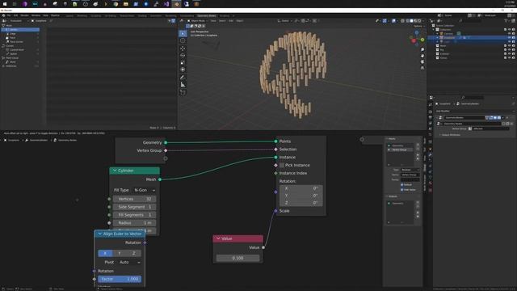The height and width of the screenshot is (291, 517).
Task: Switch viewport to material preview shading
Action: [x=415, y=21]
